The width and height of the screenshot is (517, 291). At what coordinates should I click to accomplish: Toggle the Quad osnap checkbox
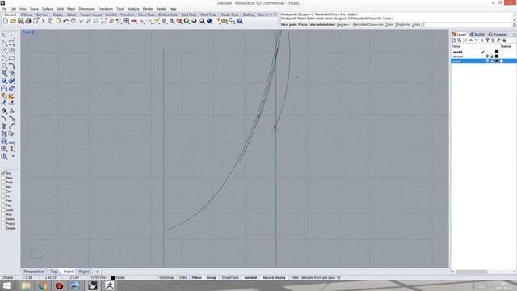[3, 210]
